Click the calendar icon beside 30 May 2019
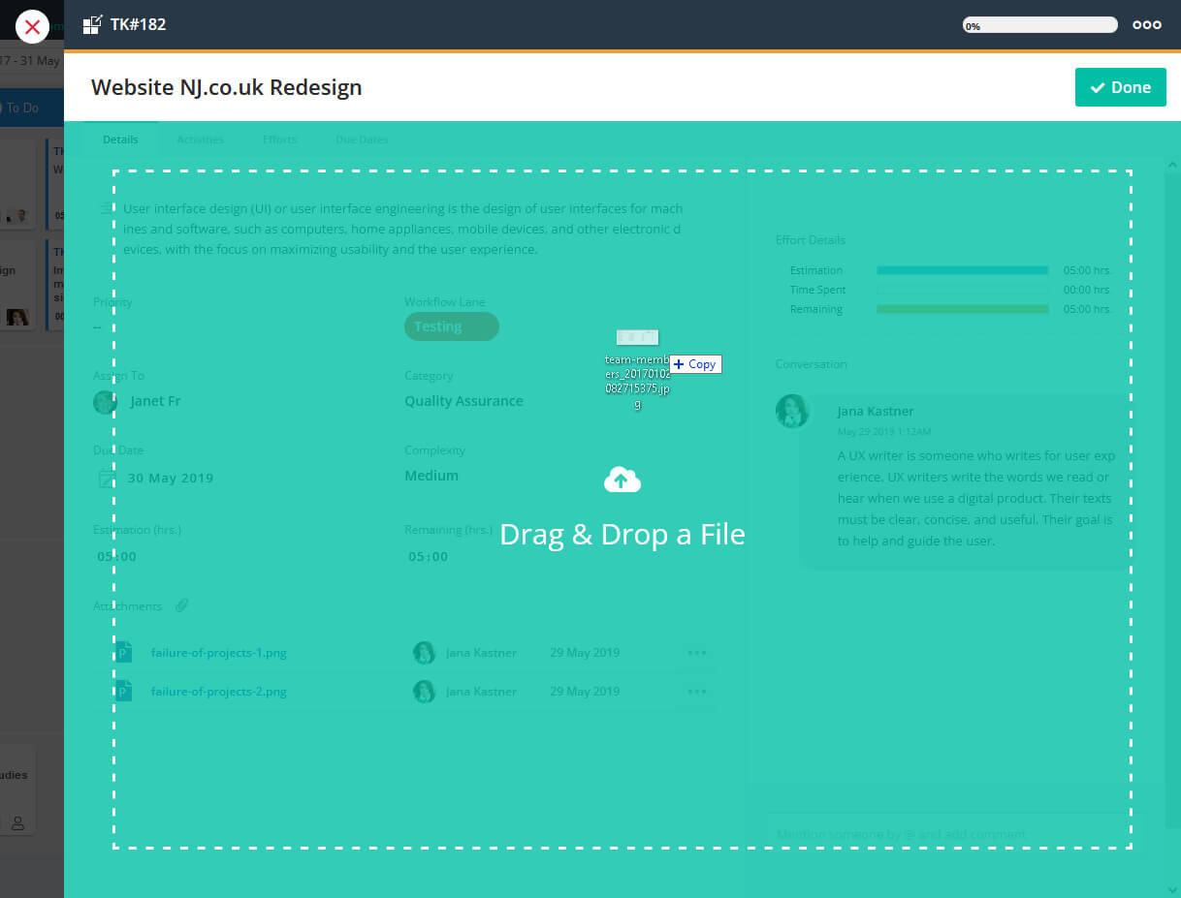 click(x=106, y=478)
